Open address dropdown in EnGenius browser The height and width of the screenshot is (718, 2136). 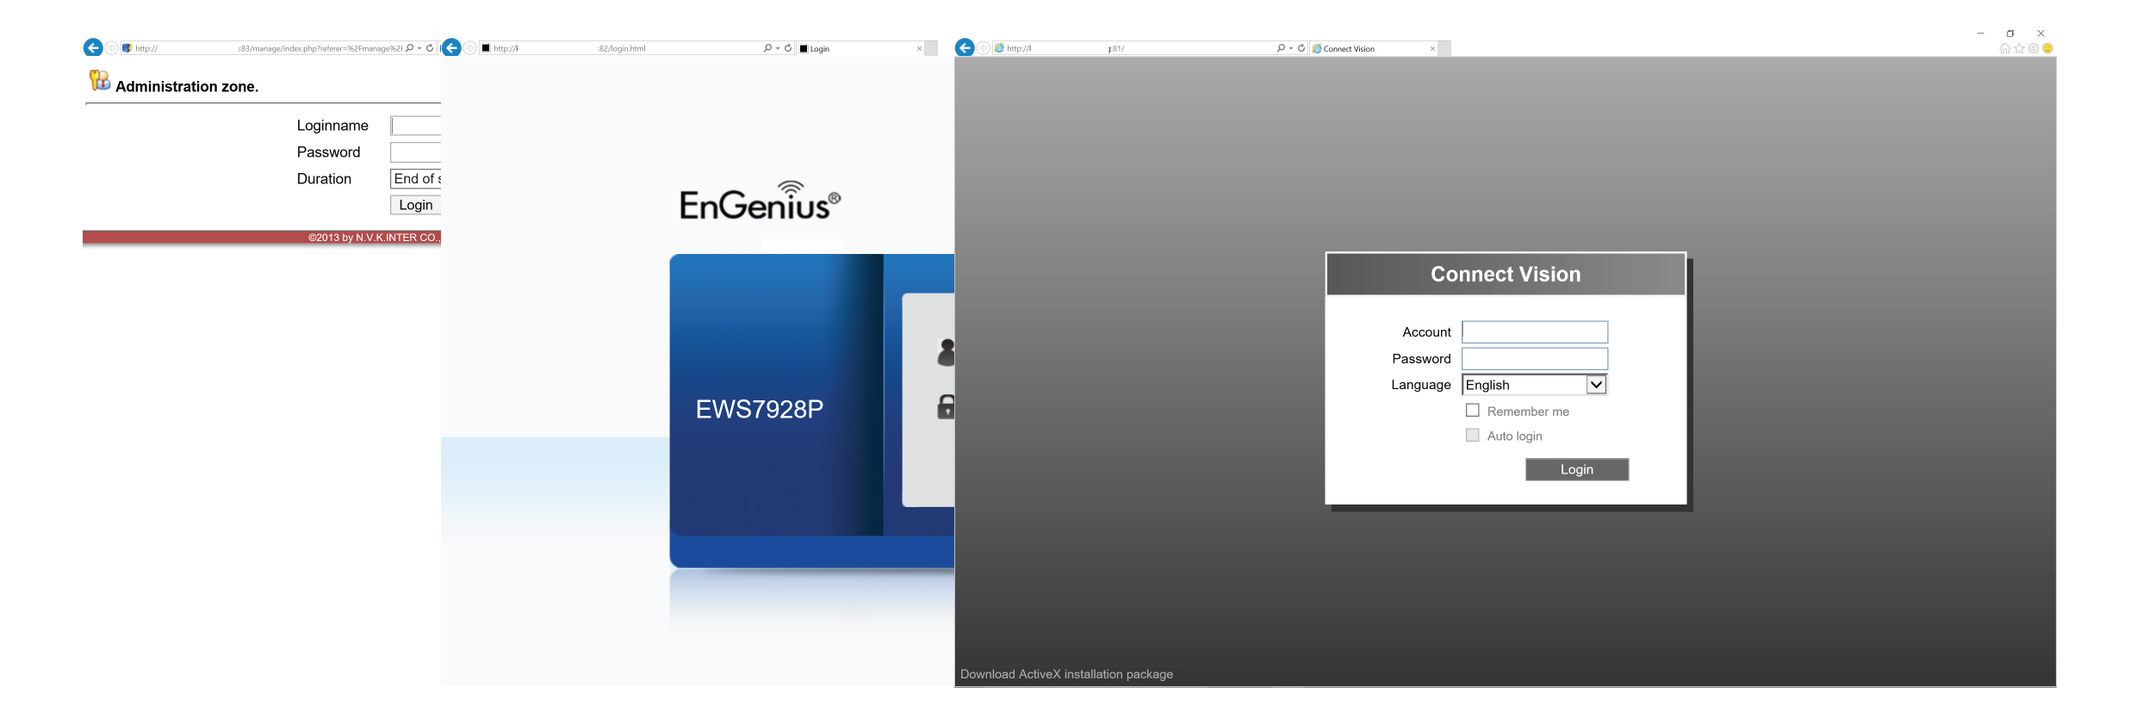coord(778,48)
